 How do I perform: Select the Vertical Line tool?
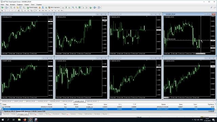coord(9,11)
